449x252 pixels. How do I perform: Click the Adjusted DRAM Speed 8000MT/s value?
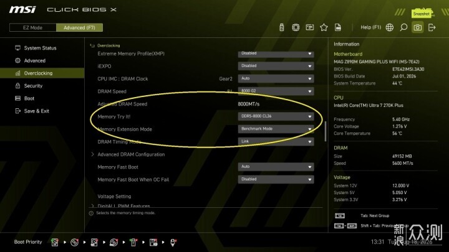(x=249, y=104)
